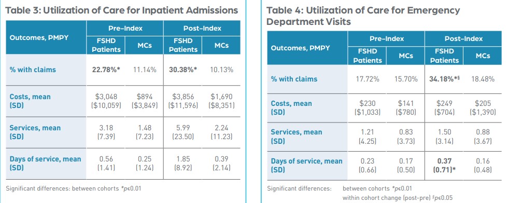Image resolution: width=507 pixels, height=203 pixels.
Task: Click the $3,048 mean cost cell
Action: [x=106, y=101]
